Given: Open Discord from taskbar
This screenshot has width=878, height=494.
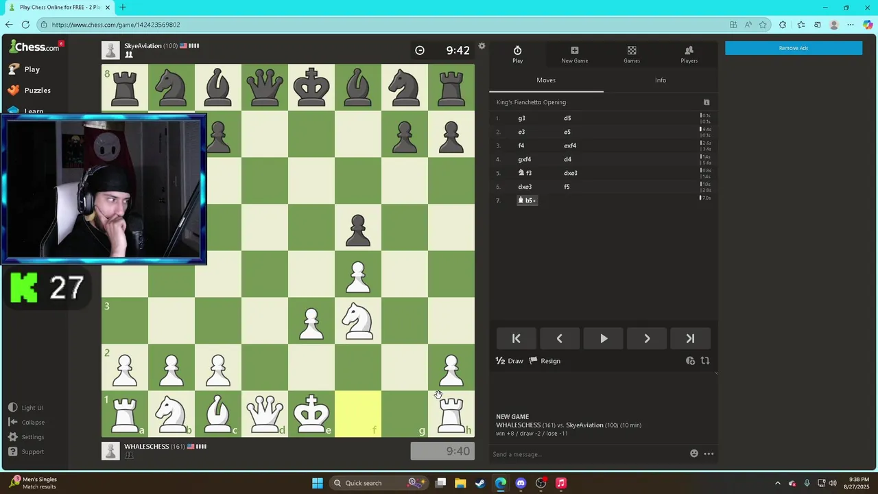Looking at the screenshot, I should pos(521,483).
